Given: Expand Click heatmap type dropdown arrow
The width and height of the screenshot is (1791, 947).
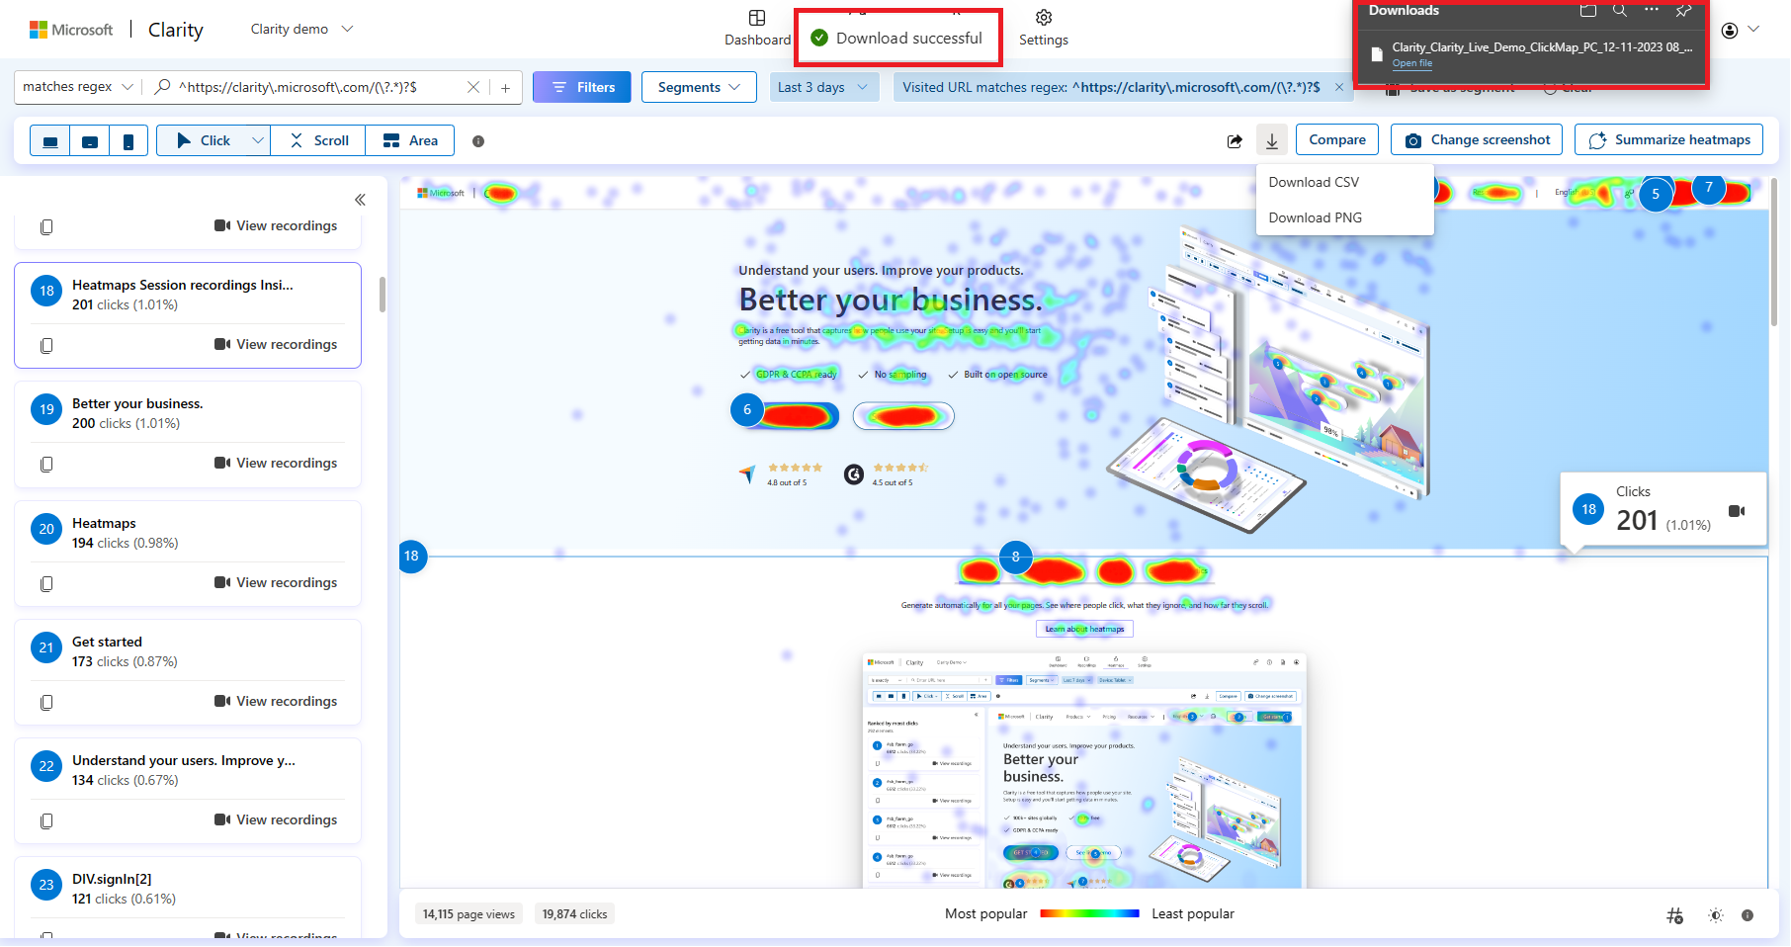Looking at the screenshot, I should click(257, 141).
